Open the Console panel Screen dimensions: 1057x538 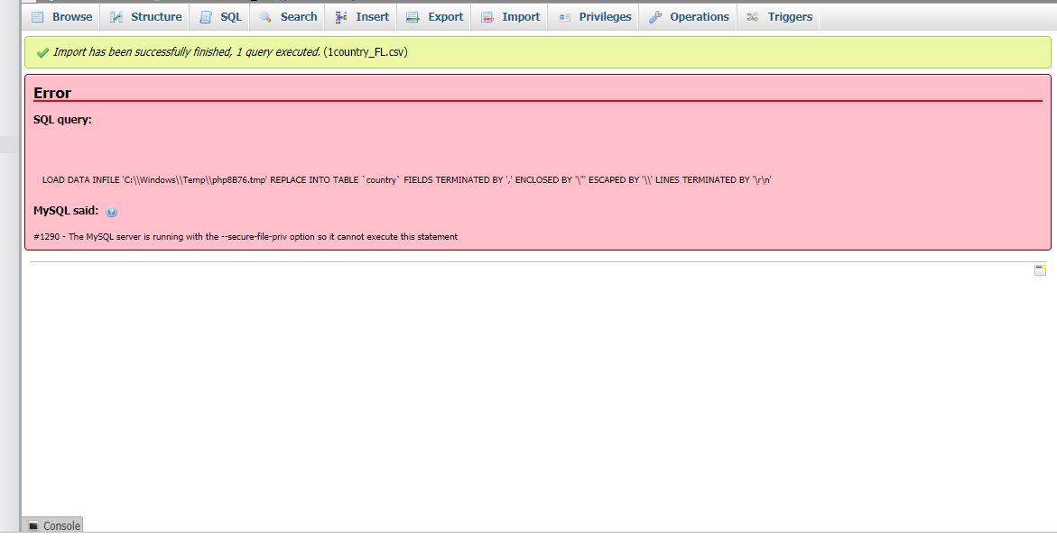53,525
